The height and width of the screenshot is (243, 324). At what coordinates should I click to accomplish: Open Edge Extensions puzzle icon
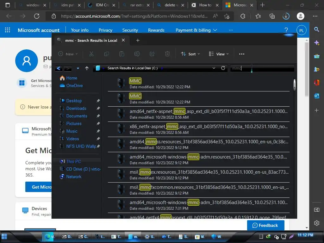click(243, 16)
